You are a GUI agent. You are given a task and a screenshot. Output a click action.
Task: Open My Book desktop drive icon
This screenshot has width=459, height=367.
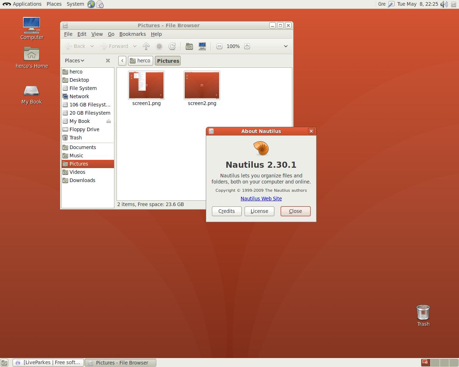coord(32,95)
